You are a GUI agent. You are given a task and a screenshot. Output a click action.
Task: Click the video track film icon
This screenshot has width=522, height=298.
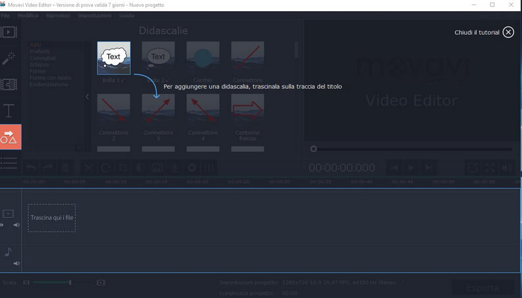point(9,214)
